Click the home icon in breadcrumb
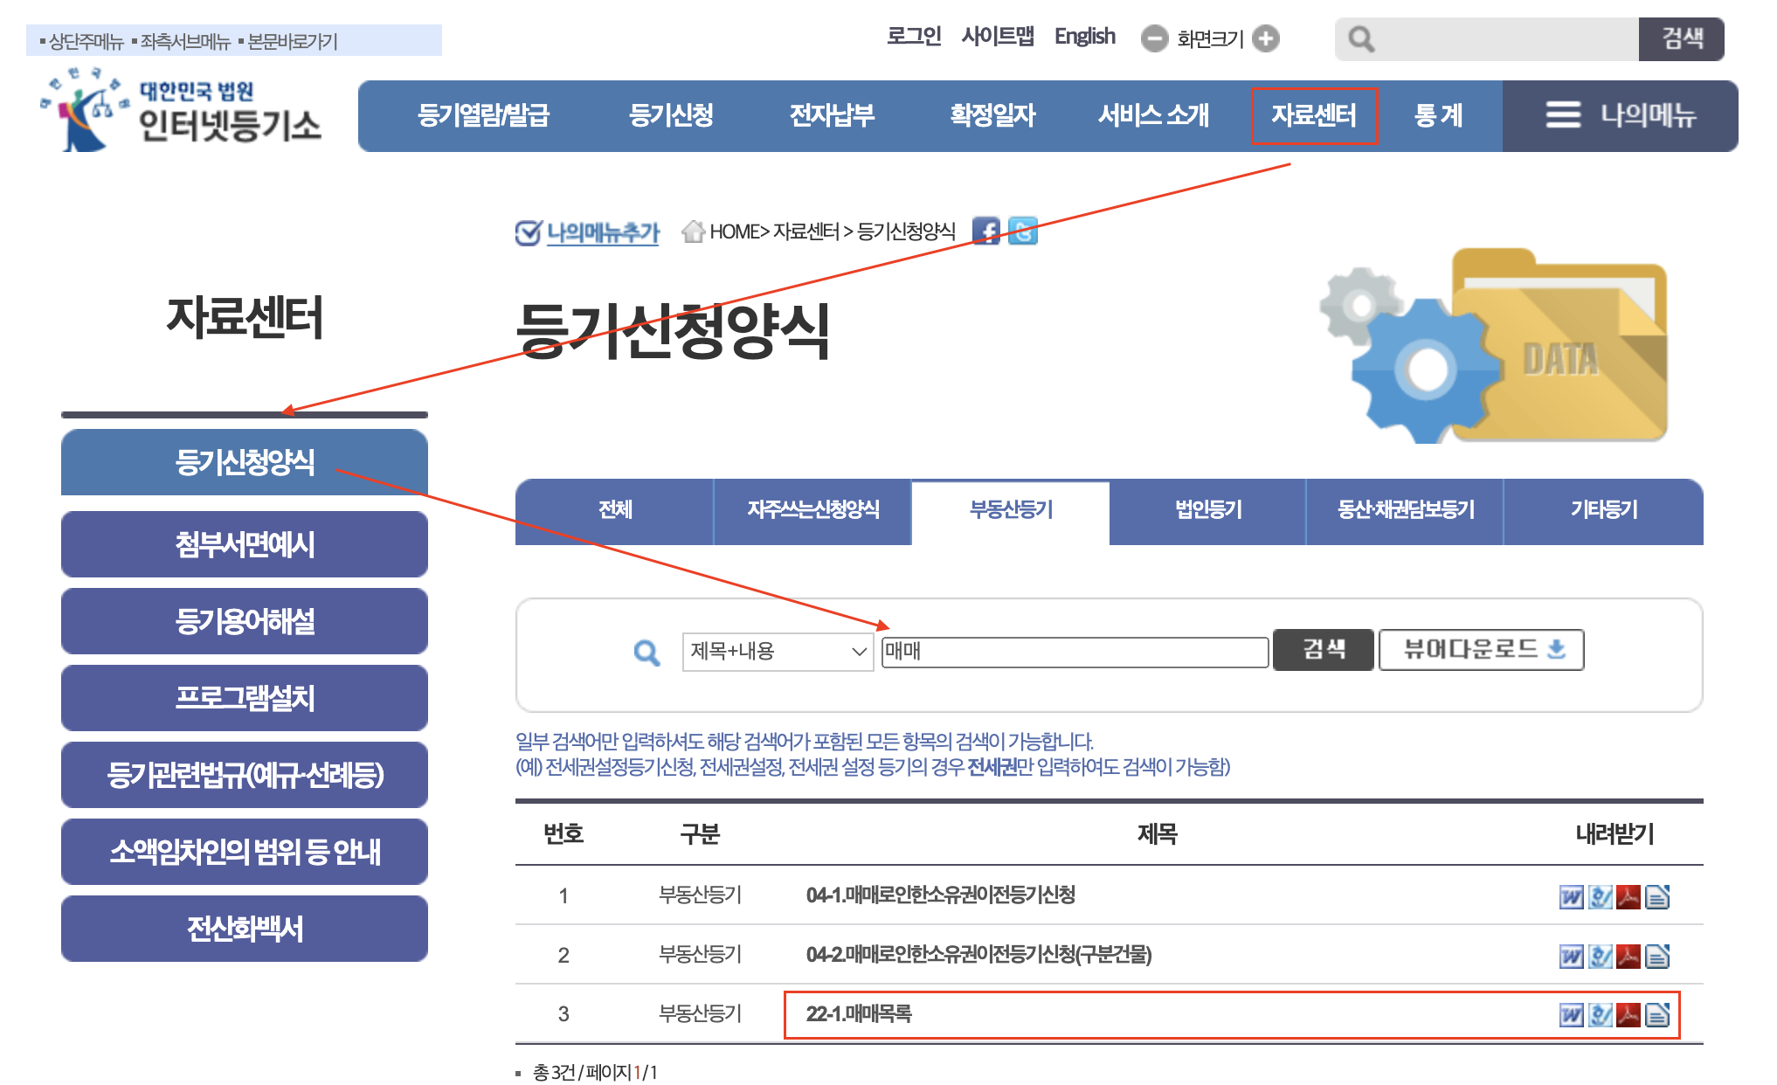Screen dimensions: 1777x1085 [x=694, y=232]
